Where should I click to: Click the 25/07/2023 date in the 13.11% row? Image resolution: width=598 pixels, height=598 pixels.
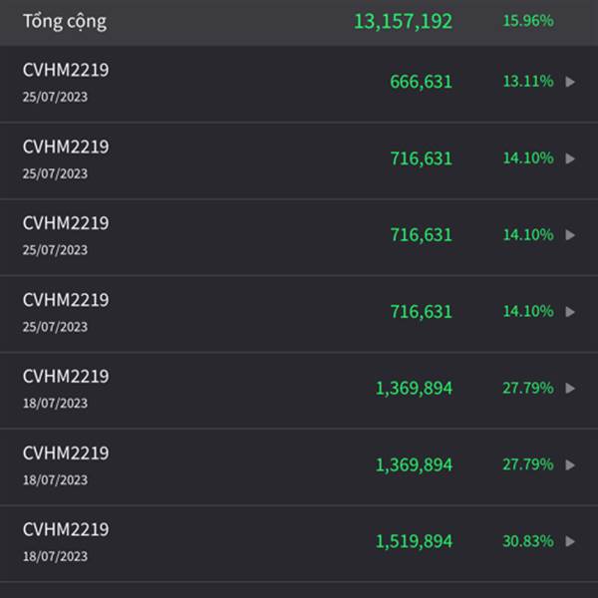click(x=55, y=97)
